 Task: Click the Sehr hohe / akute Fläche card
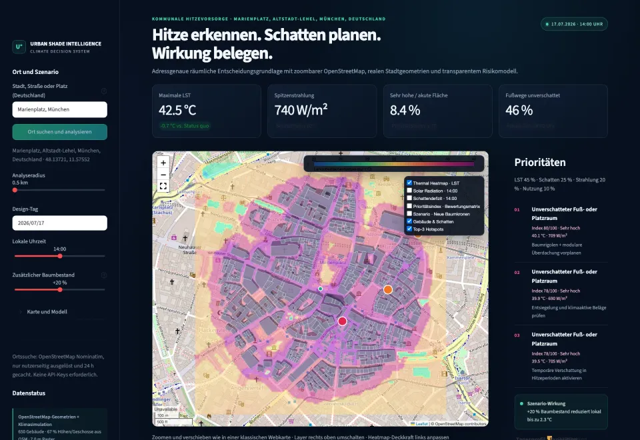(x=437, y=111)
